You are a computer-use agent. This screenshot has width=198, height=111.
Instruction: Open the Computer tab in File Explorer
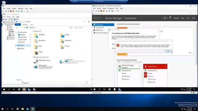point(25,25)
